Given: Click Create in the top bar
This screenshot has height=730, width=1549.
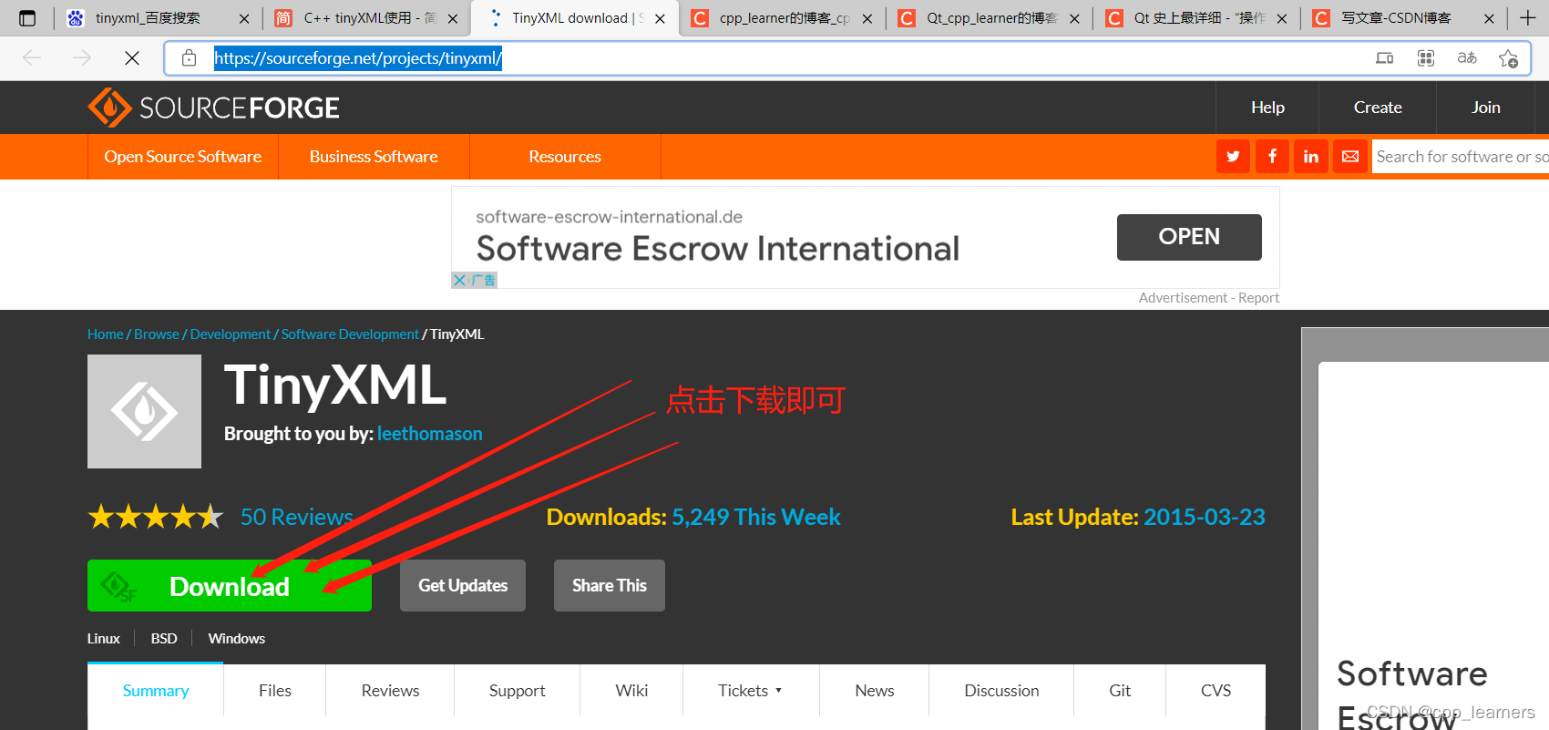Looking at the screenshot, I should coord(1378,108).
